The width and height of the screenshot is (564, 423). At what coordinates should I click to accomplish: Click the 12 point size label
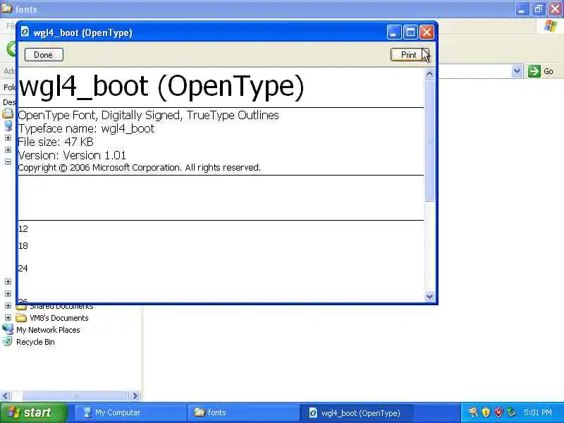[x=23, y=228]
